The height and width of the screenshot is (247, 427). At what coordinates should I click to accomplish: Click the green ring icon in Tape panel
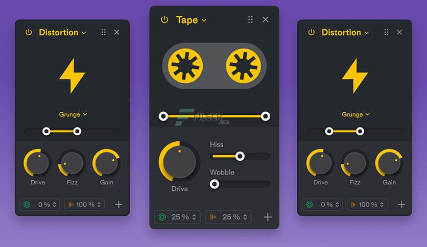(x=162, y=217)
